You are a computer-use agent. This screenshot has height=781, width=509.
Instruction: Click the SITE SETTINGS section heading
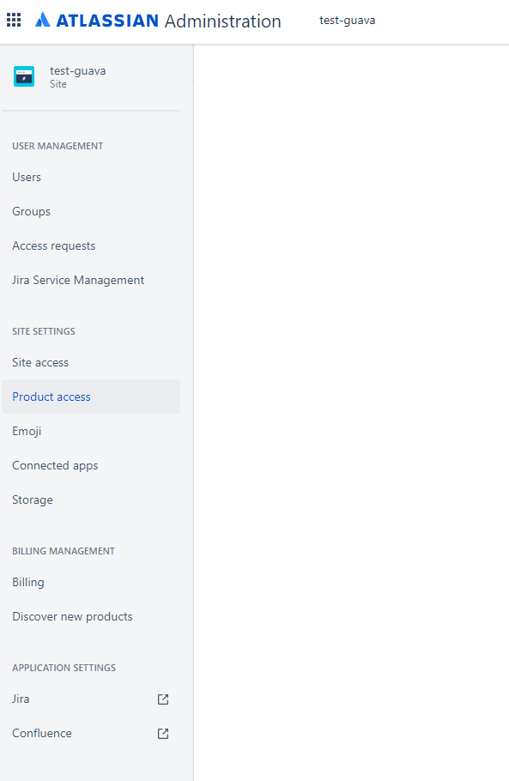(x=44, y=331)
